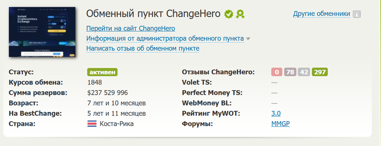This screenshot has height=146, width=381.
Task: Click the list icon beside Другие обменники
Action: coord(357,14)
